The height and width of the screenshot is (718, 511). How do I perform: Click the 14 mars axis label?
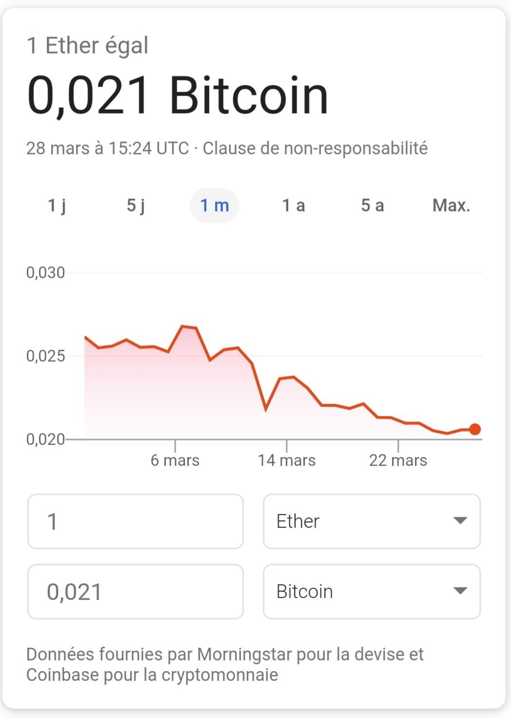click(x=287, y=460)
